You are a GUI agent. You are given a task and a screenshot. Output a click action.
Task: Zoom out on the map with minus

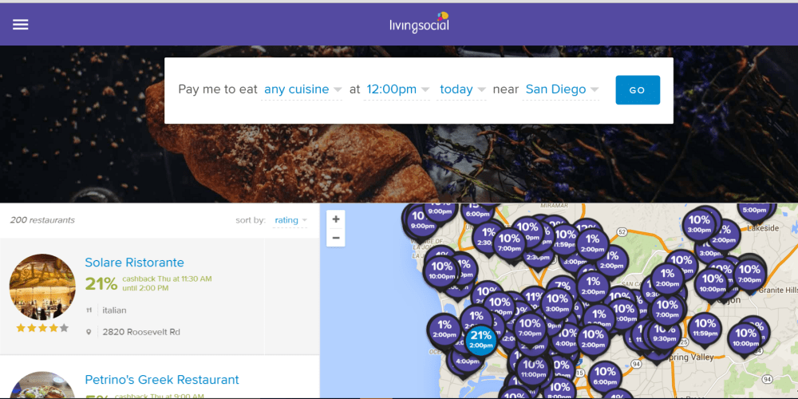pyautogui.click(x=336, y=238)
